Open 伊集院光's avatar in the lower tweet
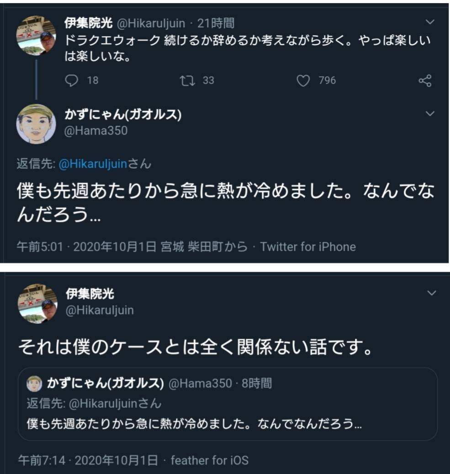The width and height of the screenshot is (450, 474). [x=37, y=303]
